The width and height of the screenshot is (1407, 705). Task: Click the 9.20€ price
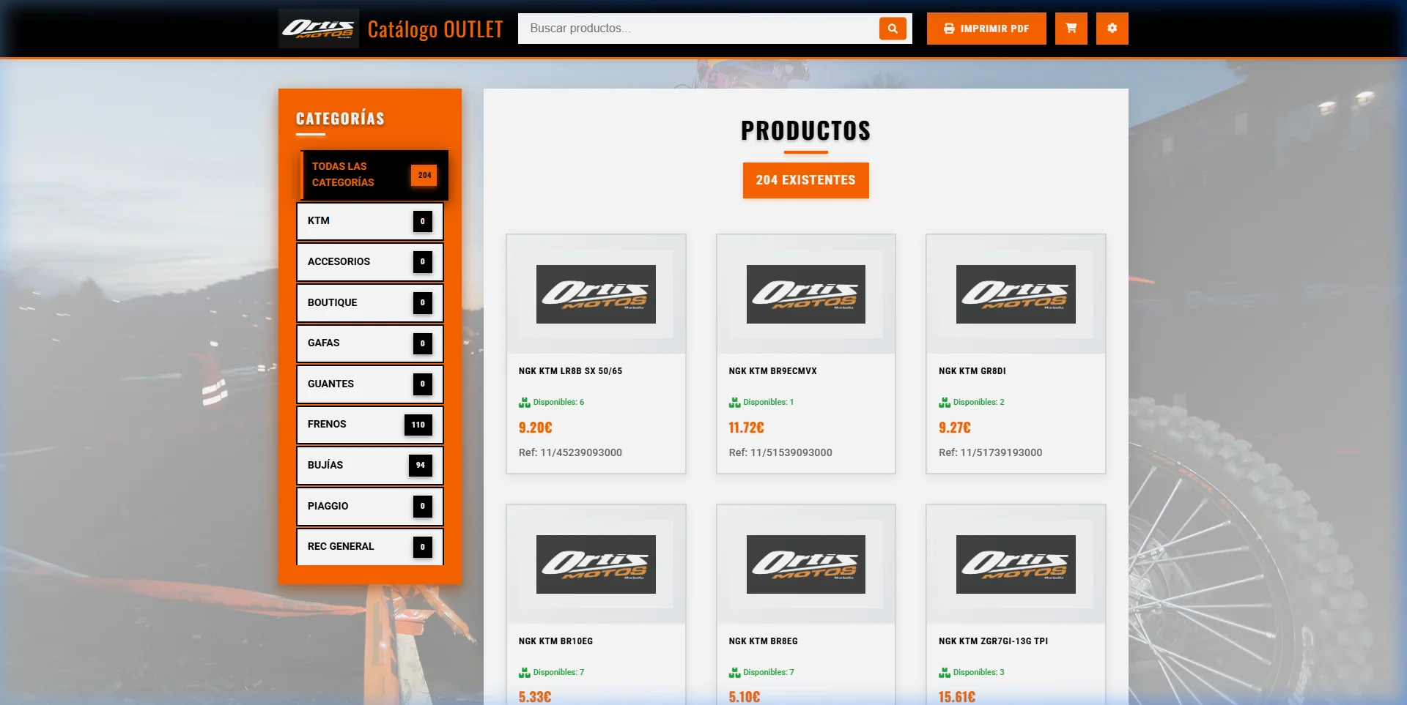click(x=536, y=428)
